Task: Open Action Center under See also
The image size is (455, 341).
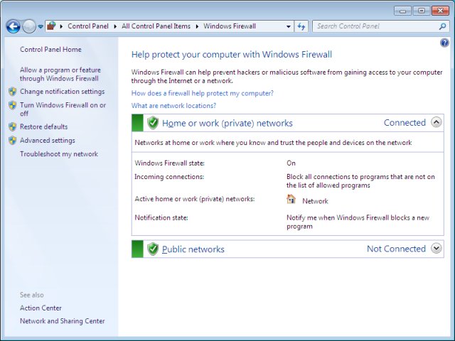Action: pyautogui.click(x=41, y=308)
